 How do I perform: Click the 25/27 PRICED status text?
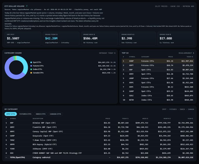pos(161,6)
